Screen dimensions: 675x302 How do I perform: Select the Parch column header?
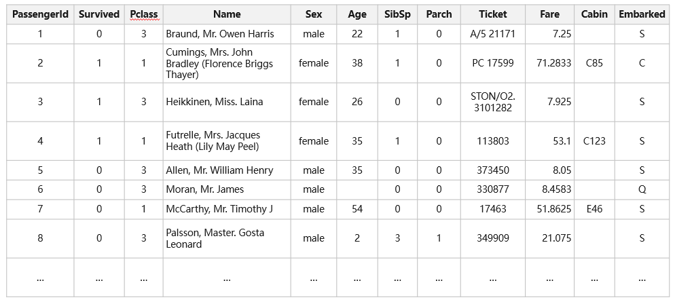(x=439, y=14)
